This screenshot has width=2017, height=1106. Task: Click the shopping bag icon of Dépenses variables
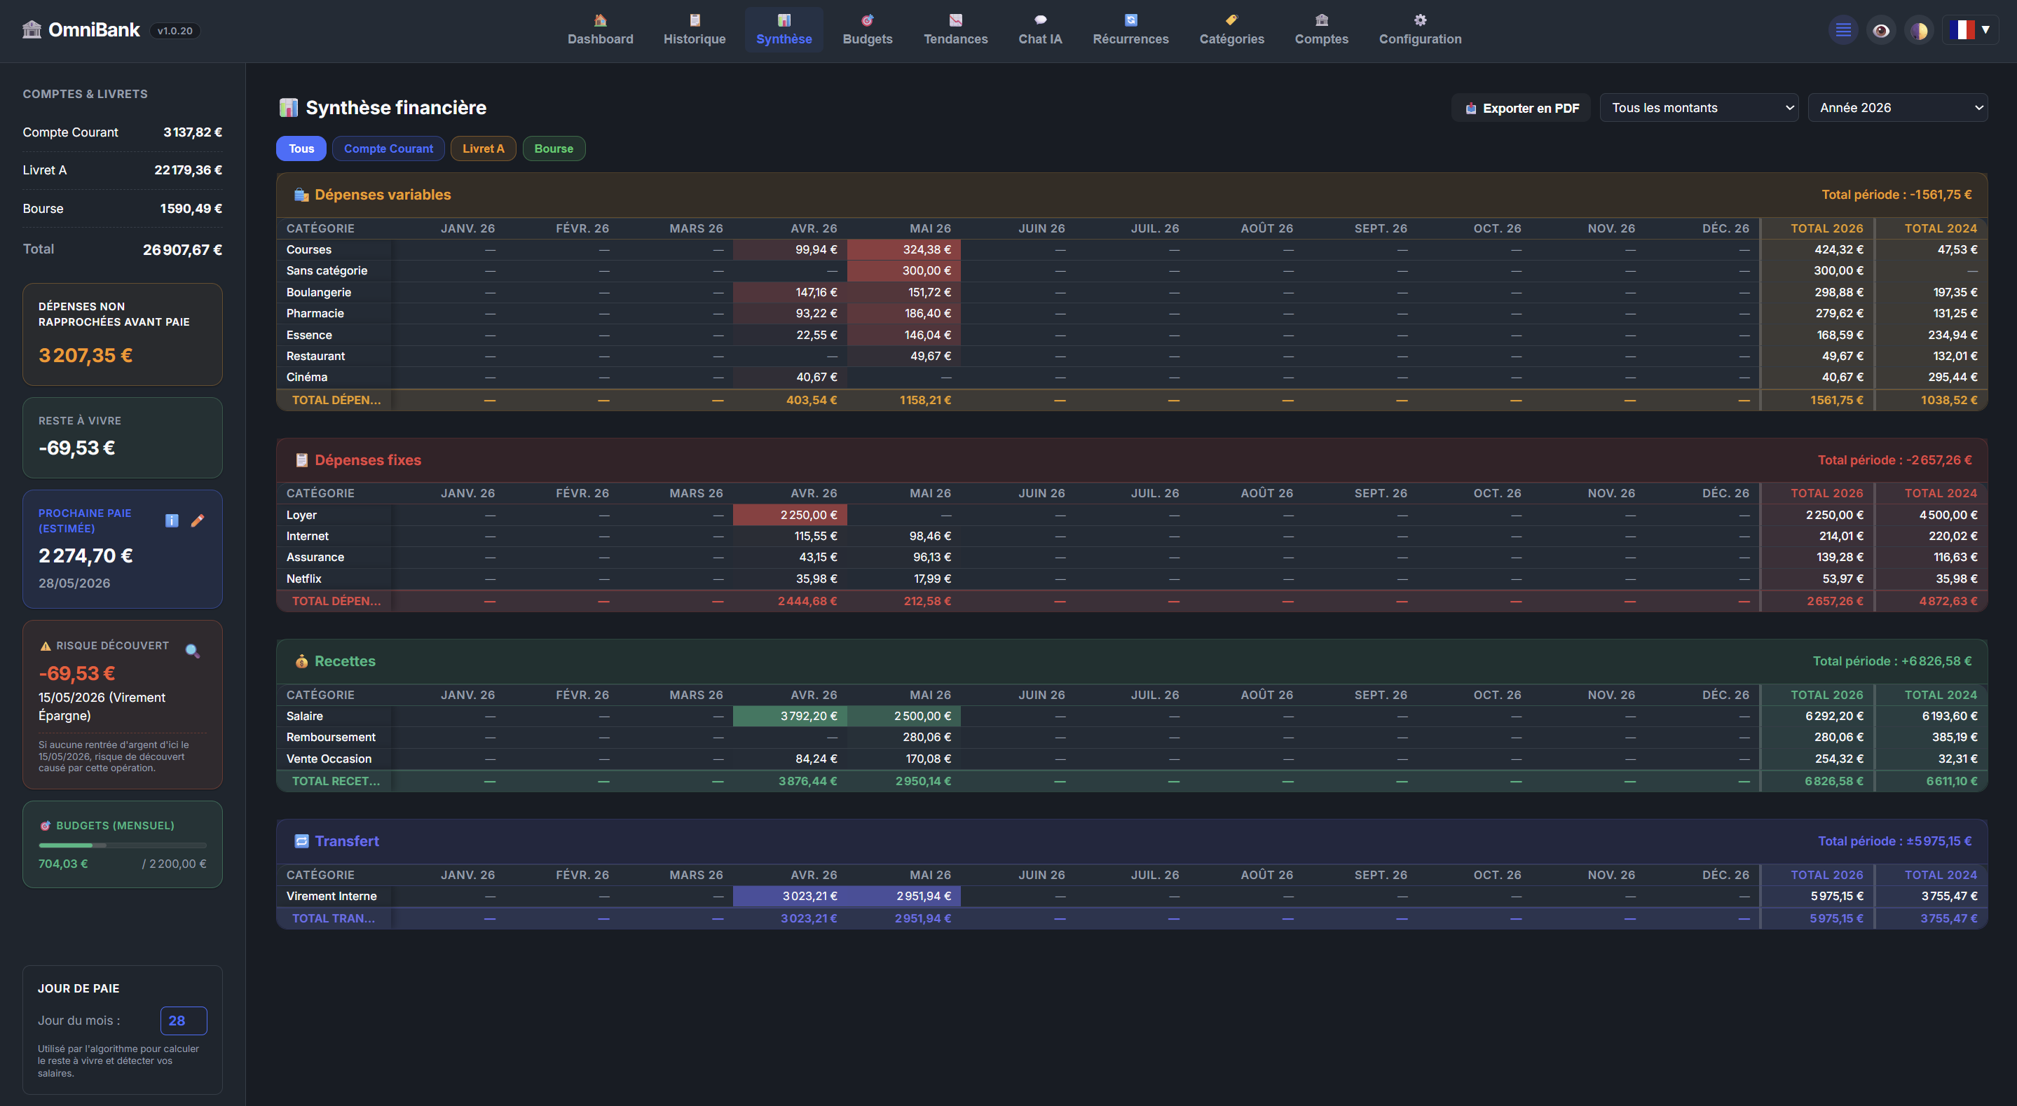coord(301,195)
